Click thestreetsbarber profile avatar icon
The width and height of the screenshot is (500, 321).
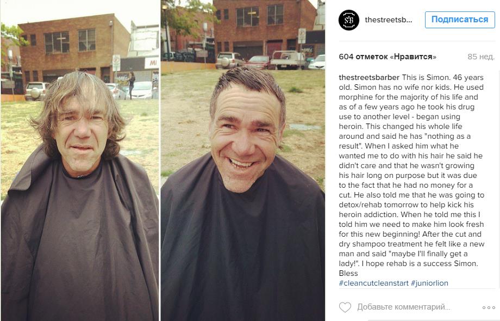(x=349, y=20)
